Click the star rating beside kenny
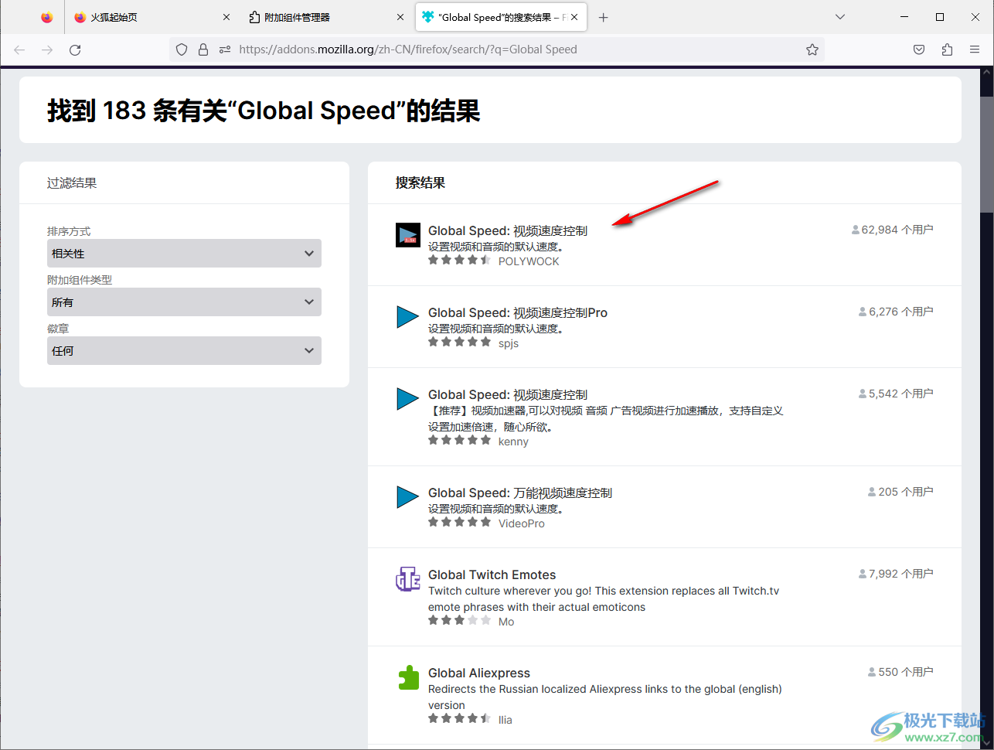Viewport: 994px width, 750px height. click(460, 440)
